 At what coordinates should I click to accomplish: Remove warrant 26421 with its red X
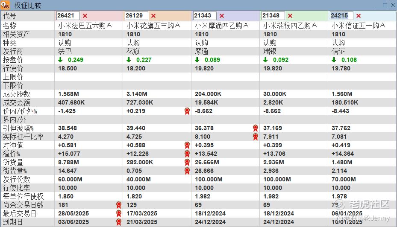tap(85, 16)
